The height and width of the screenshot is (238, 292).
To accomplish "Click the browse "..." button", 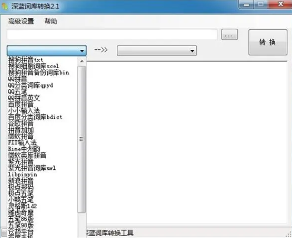I will point(229,34).
